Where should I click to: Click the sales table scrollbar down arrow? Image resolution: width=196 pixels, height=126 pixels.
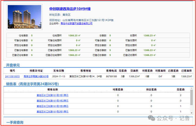191,113
